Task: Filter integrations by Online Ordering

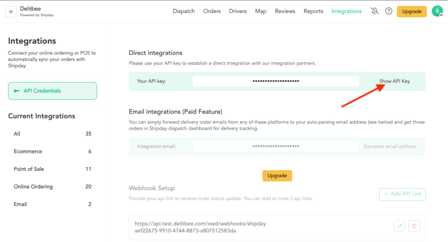Action: pyautogui.click(x=52, y=187)
